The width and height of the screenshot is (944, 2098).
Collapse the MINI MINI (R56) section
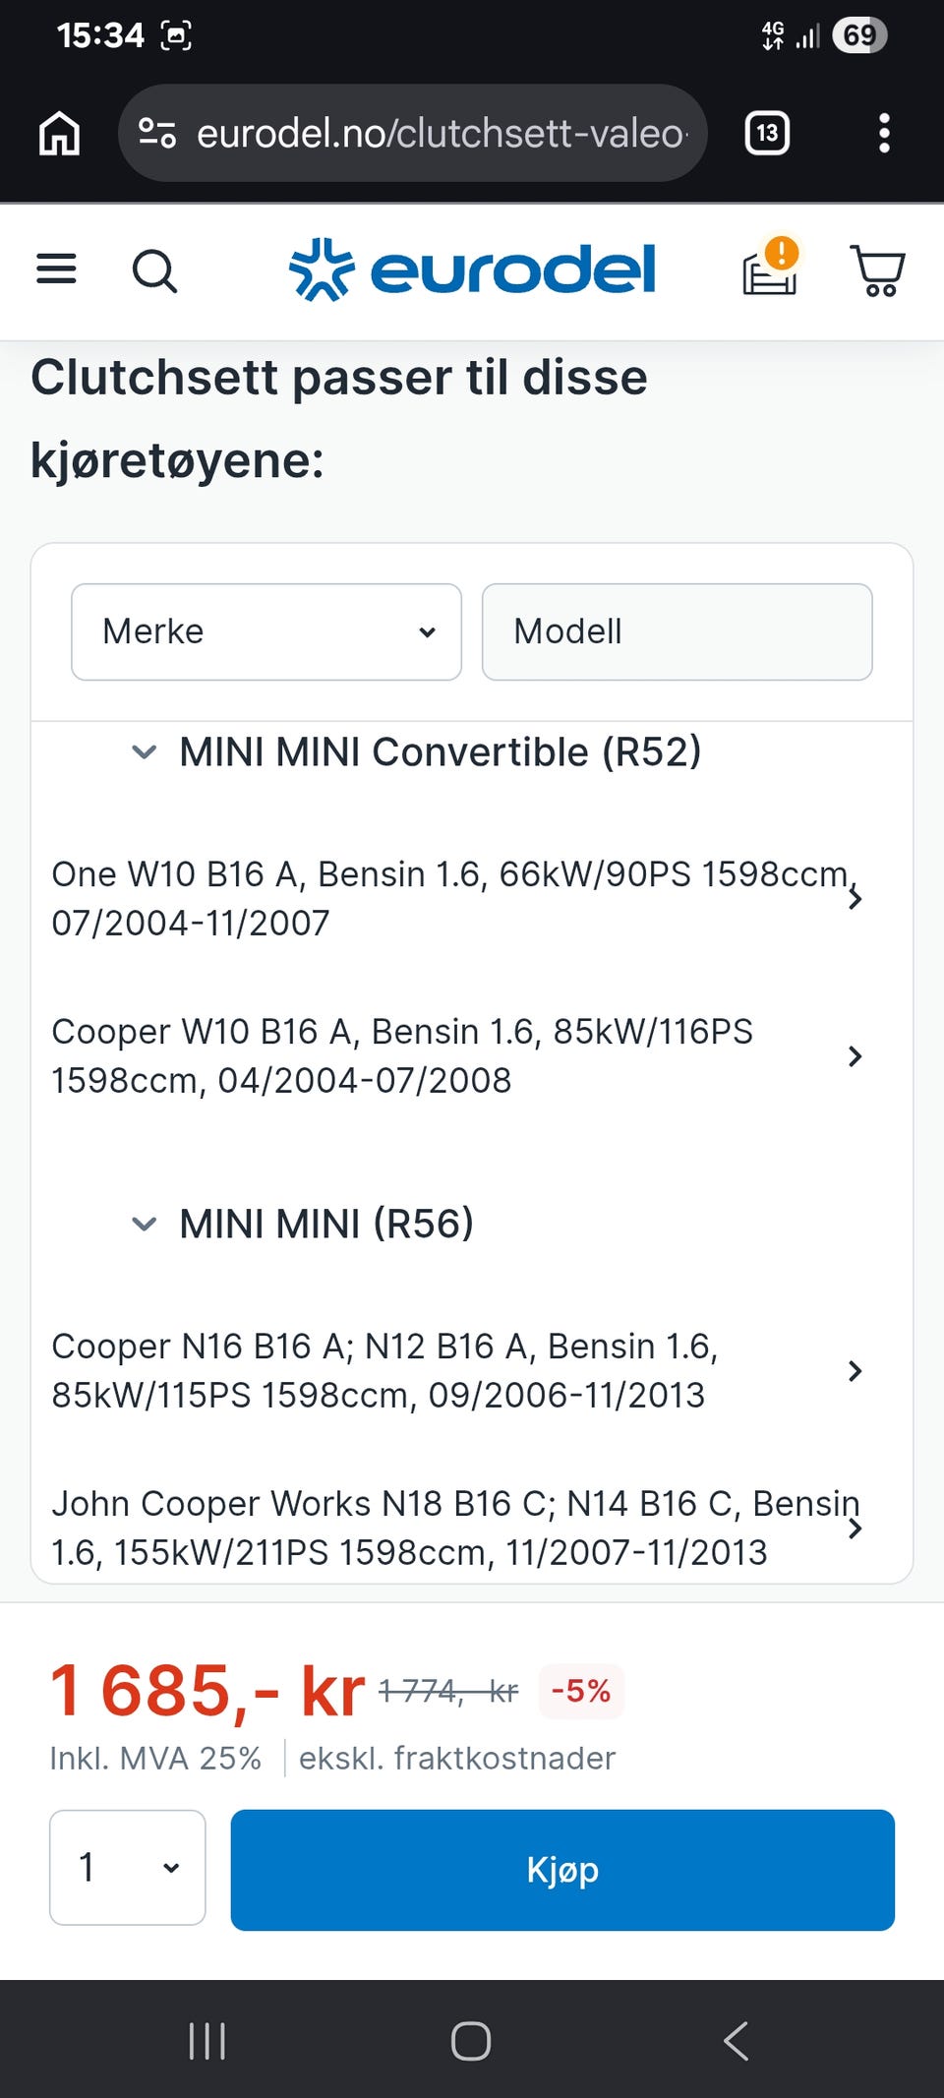[144, 1225]
